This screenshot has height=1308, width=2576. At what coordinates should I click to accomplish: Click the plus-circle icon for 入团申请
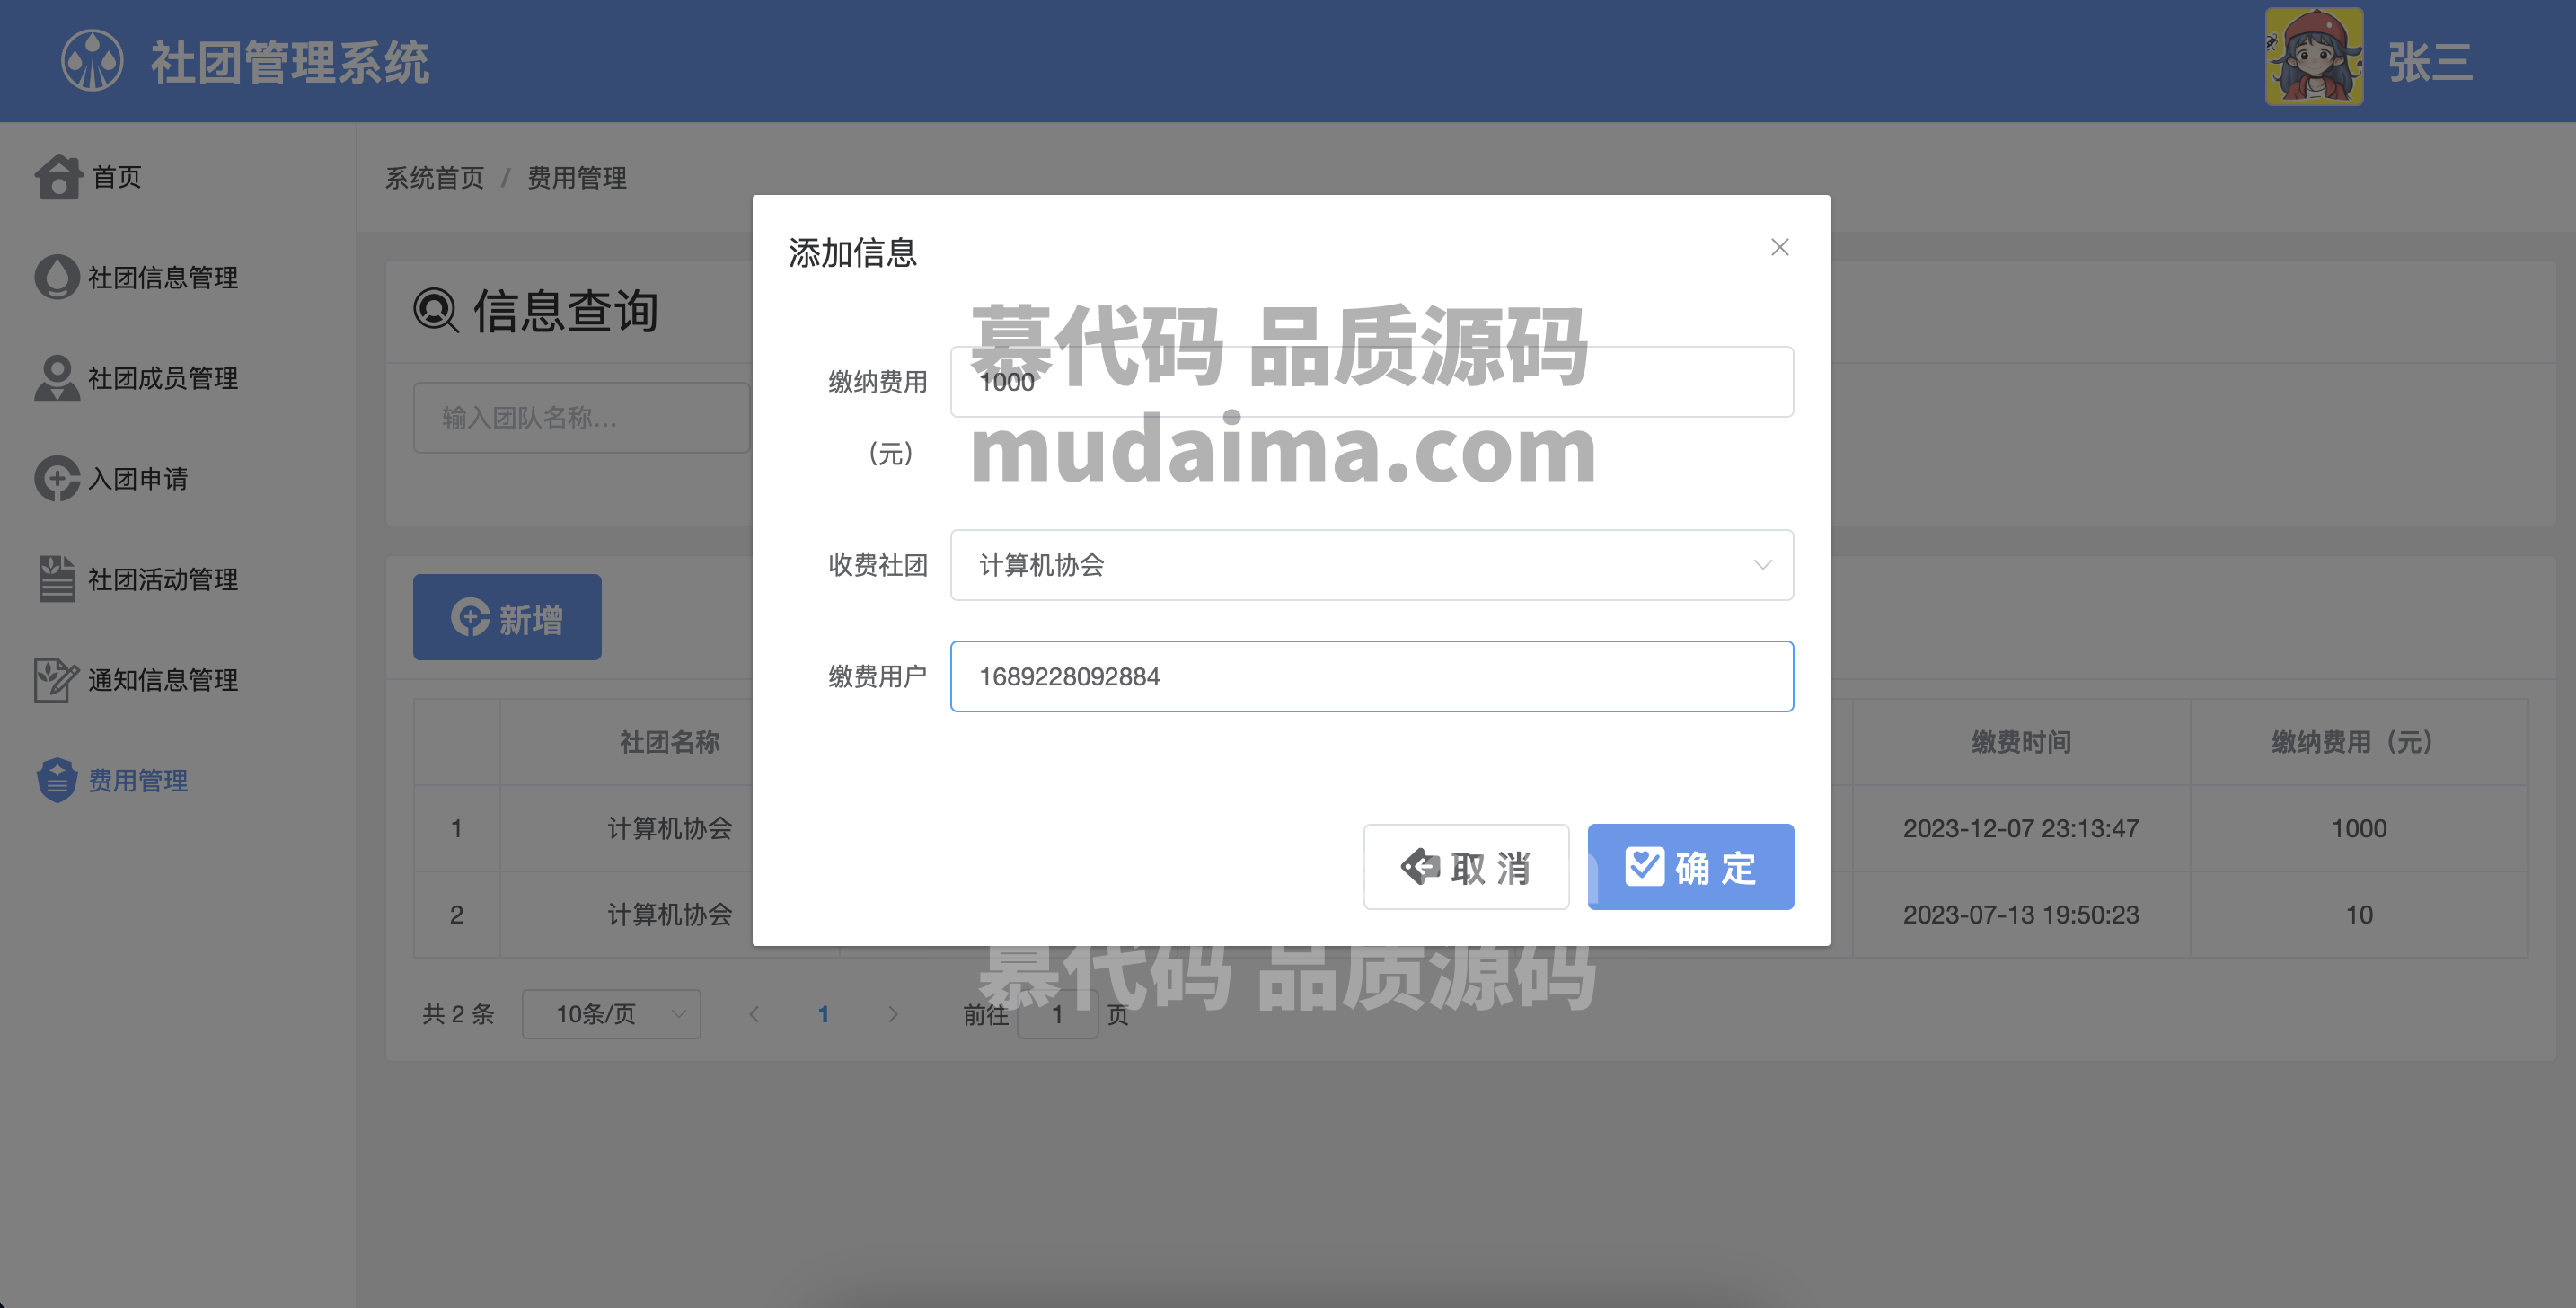pos(57,478)
